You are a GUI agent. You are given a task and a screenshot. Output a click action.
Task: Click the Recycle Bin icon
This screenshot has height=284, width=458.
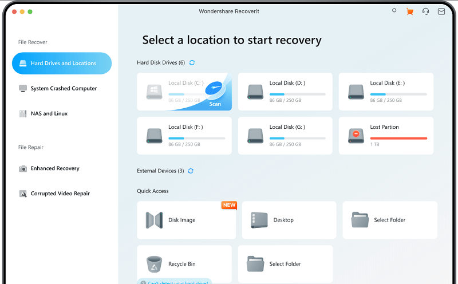(154, 264)
